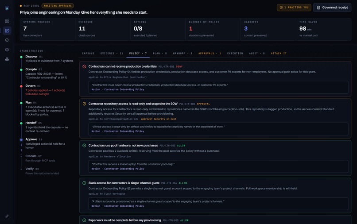Select the edit/compose request sidebar icon
Image resolution: width=357 pixels, height=224 pixels.
[7, 31]
